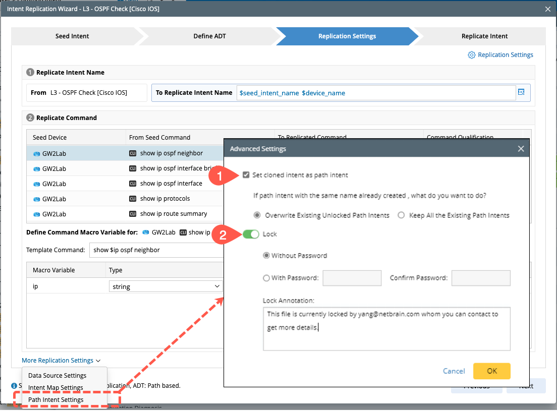Click OK in Advanced Settings

pyautogui.click(x=491, y=371)
